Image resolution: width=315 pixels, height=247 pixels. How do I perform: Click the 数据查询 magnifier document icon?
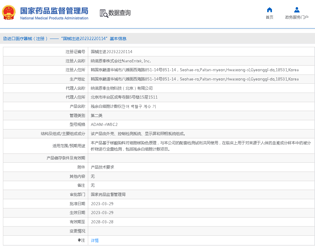click(104, 13)
